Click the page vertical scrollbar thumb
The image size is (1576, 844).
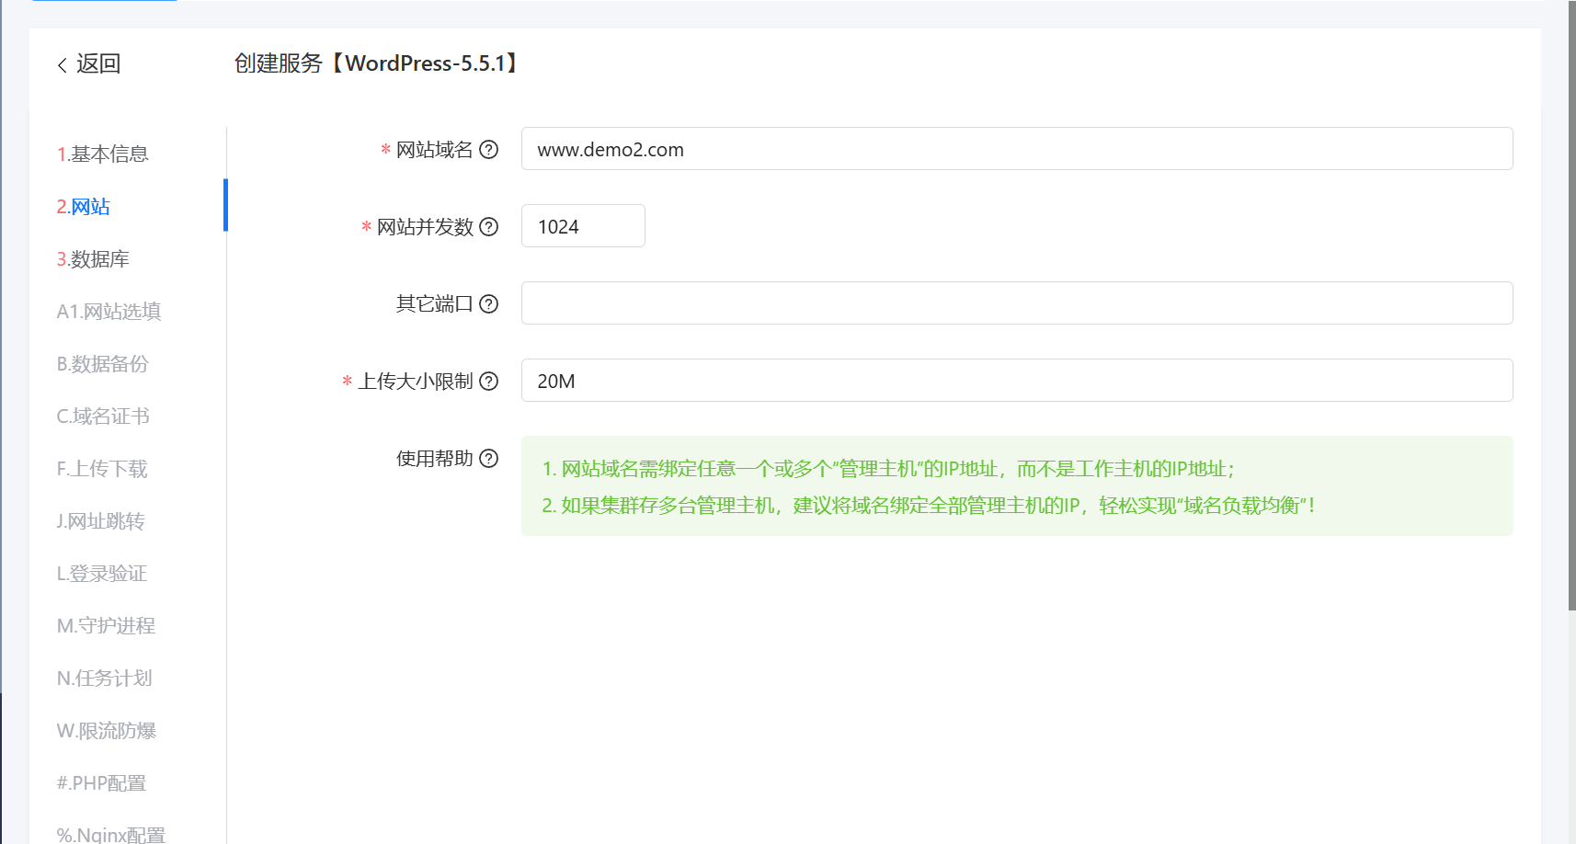point(1572,305)
